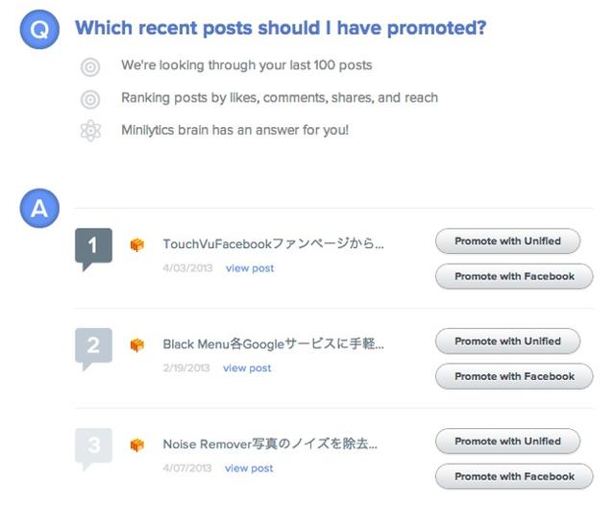The width and height of the screenshot is (615, 507).
Task: Click the orange page icon beside TouchVu post
Action: pos(137,245)
